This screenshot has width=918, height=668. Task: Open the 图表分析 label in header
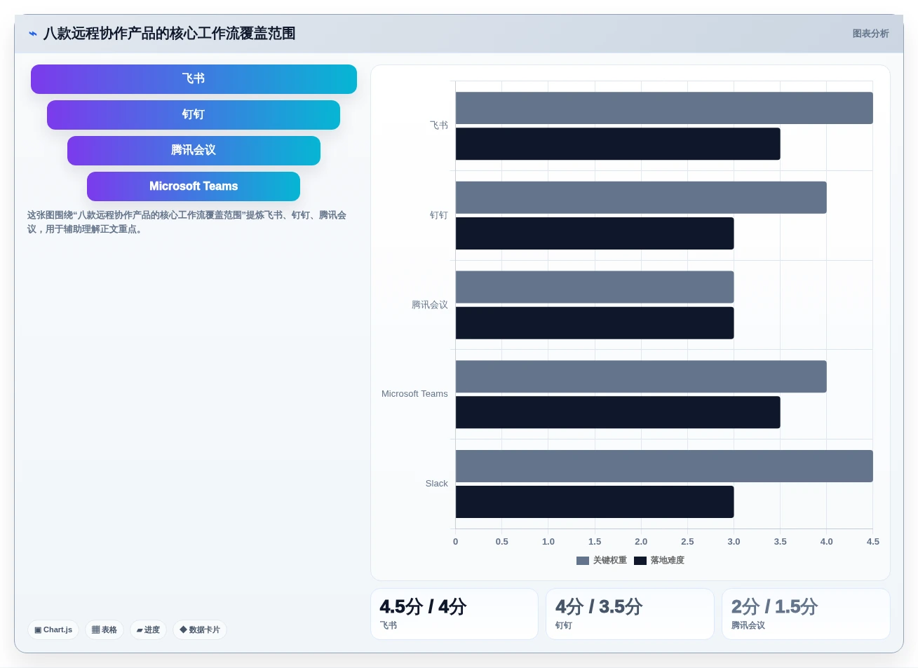click(870, 34)
